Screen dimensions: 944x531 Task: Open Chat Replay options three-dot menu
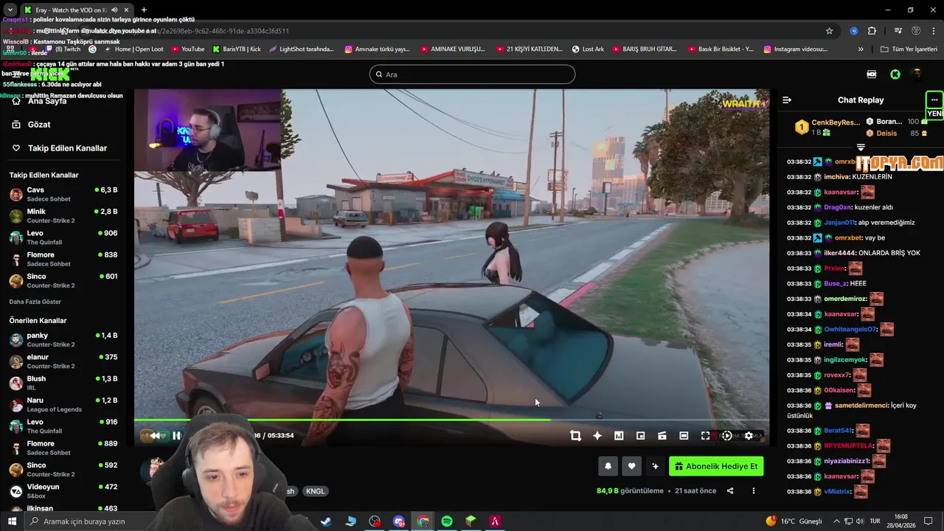pos(934,100)
